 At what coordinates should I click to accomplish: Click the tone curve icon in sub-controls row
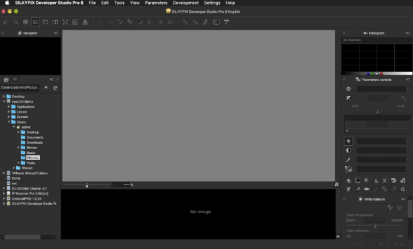tap(358, 180)
